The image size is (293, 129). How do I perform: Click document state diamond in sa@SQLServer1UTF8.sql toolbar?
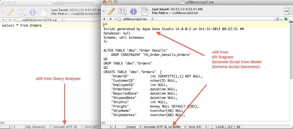tap(3, 12)
